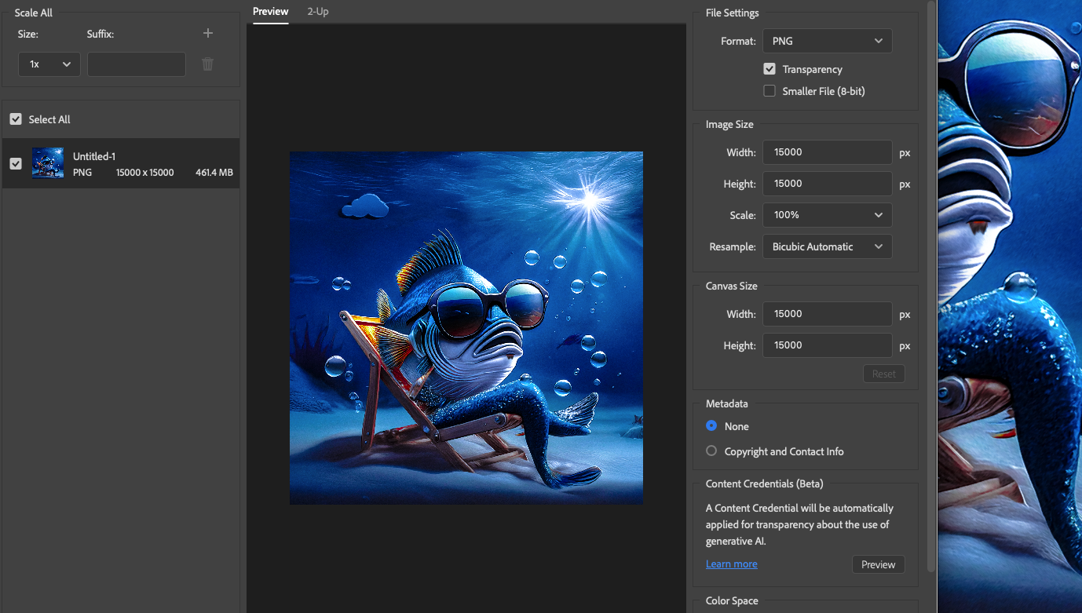1082x613 pixels.
Task: Select the None metadata radio button
Action: [x=711, y=426]
